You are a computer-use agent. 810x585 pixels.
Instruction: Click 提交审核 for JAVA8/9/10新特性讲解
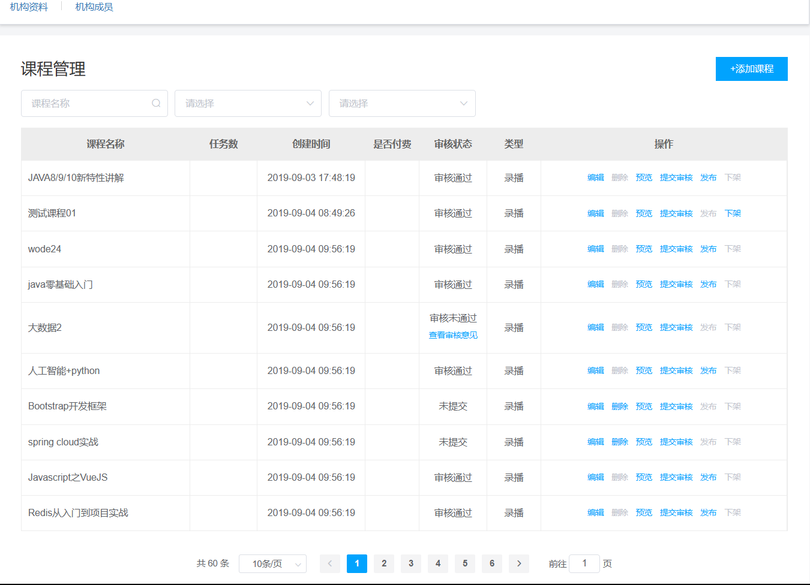676,177
